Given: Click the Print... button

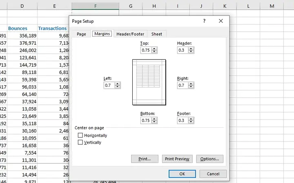Looking at the screenshot, I should 145,159.
